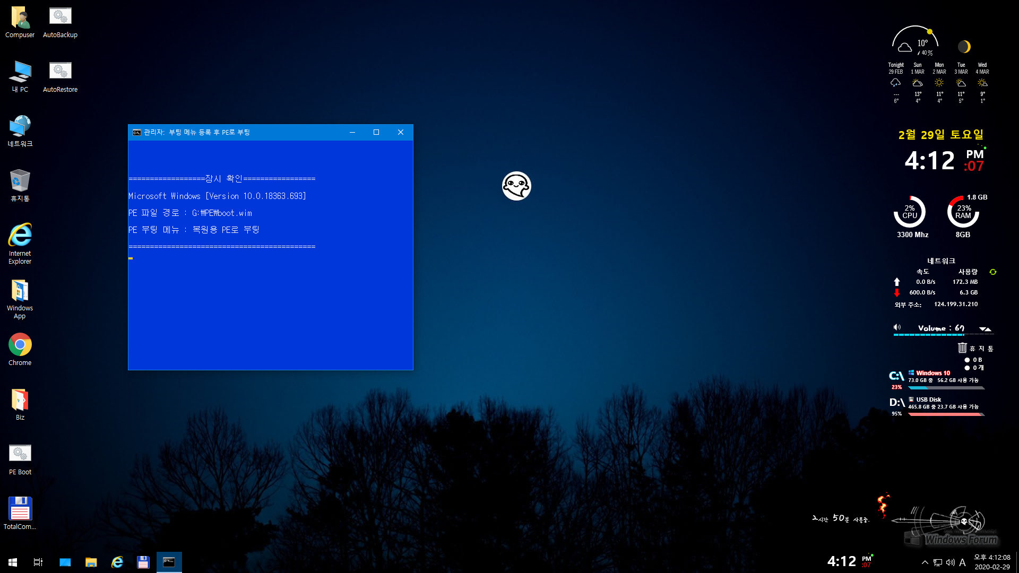This screenshot has width=1019, height=573.
Task: Click the command prompt window system icon
Action: click(137, 132)
